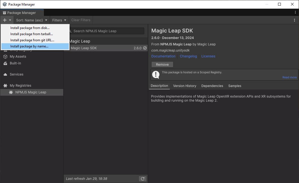Expand the plus button dropdown arrow
The image size is (299, 183).
10,20
